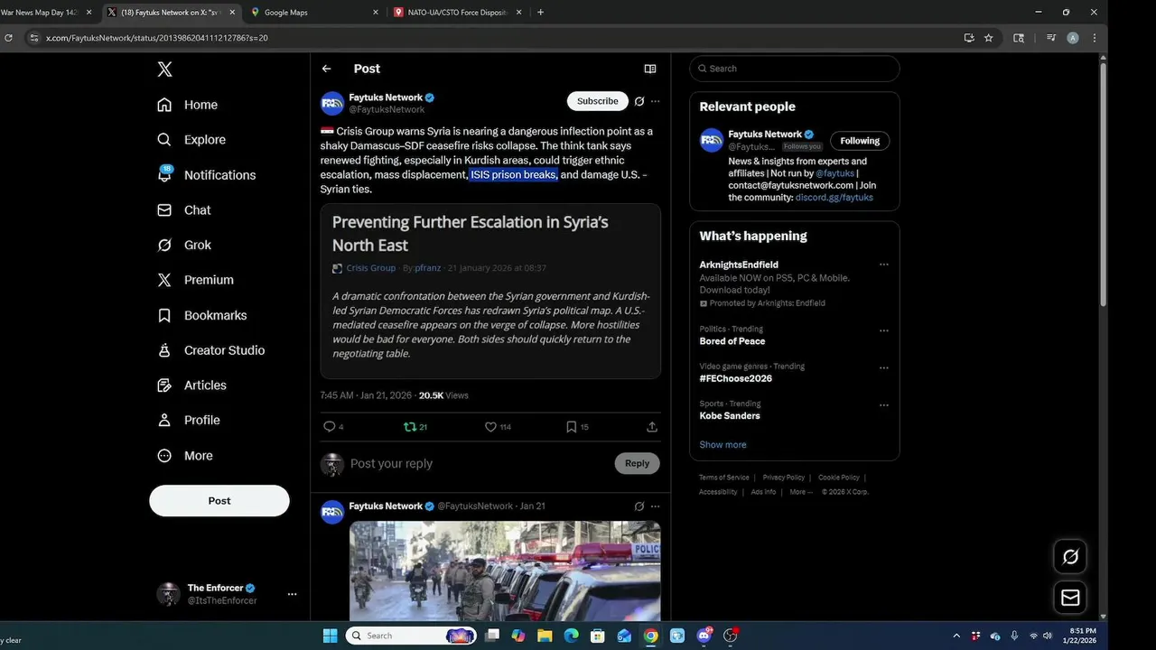Open options for Kobe Sanders trend
Image resolution: width=1156 pixels, height=650 pixels.
click(x=884, y=405)
